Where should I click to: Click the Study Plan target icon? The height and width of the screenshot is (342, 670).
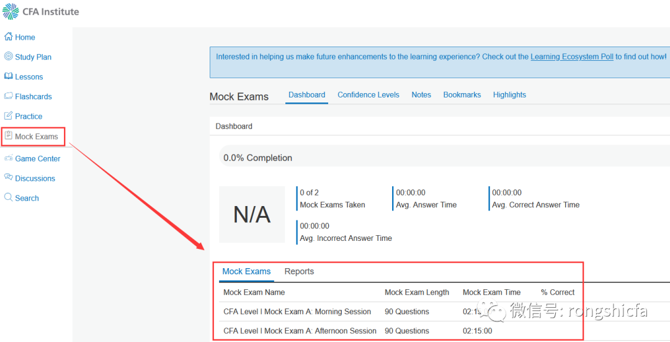[8, 56]
